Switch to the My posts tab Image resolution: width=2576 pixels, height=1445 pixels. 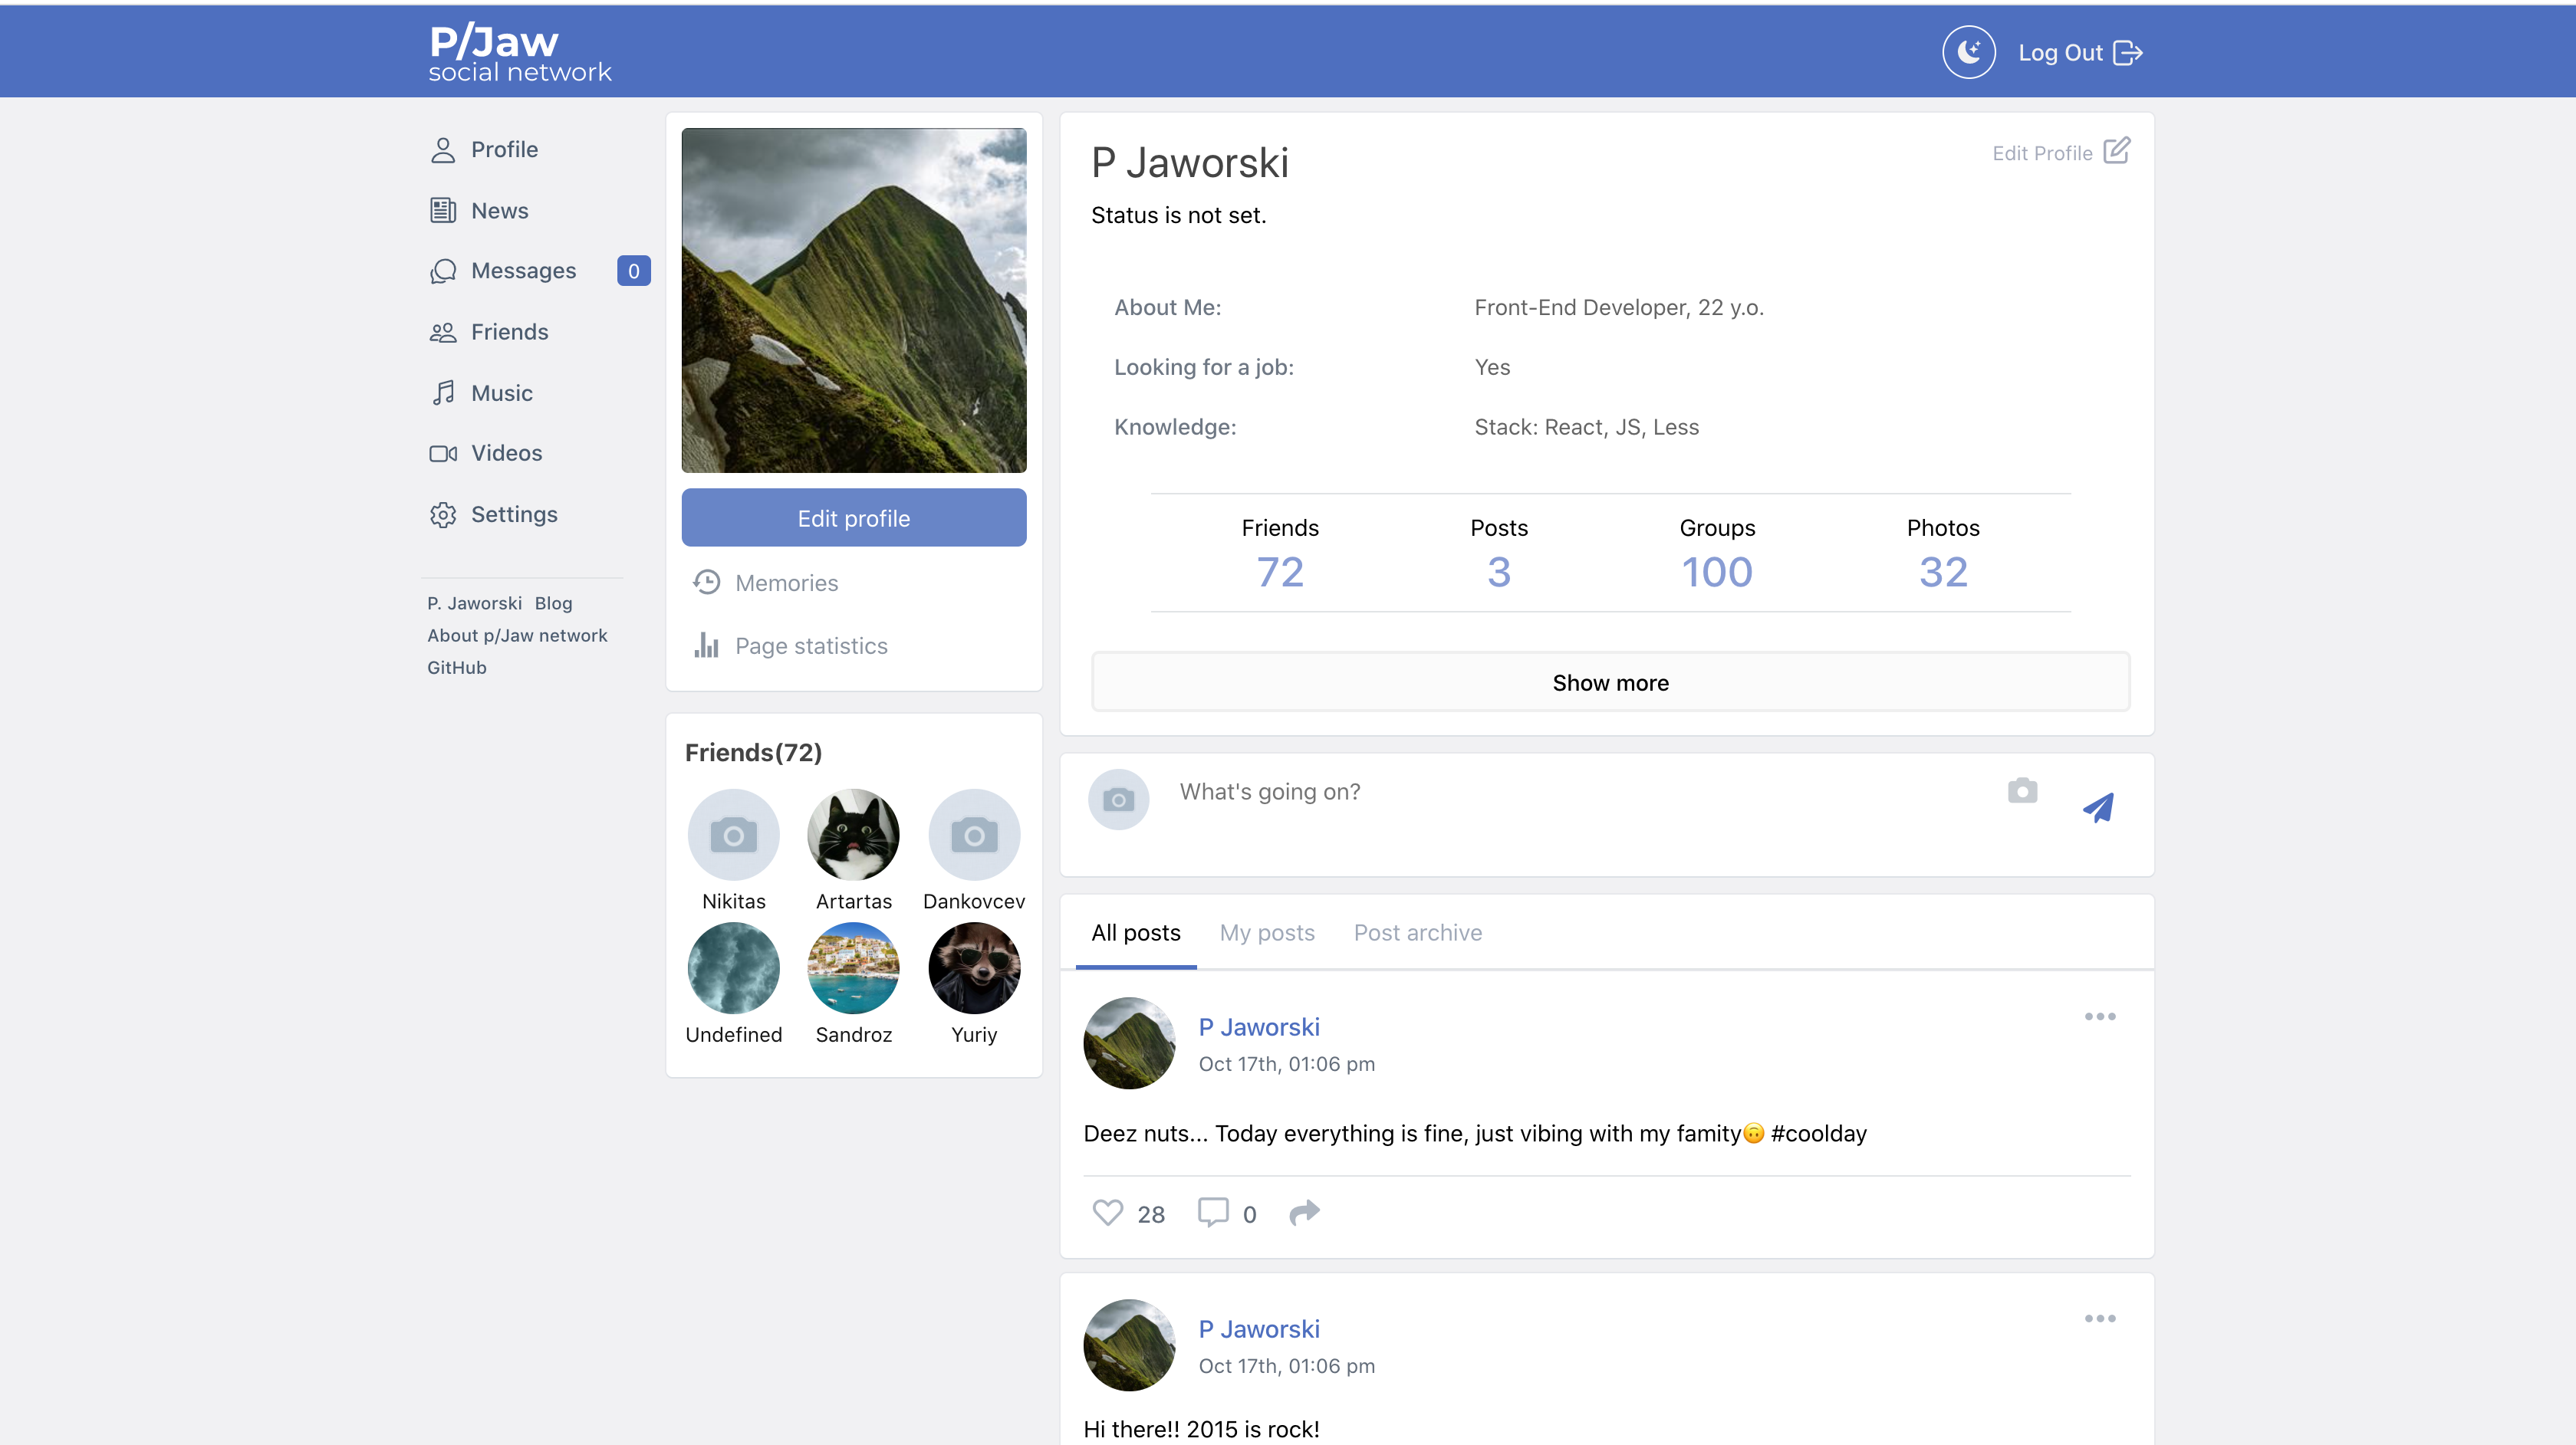[x=1267, y=932]
